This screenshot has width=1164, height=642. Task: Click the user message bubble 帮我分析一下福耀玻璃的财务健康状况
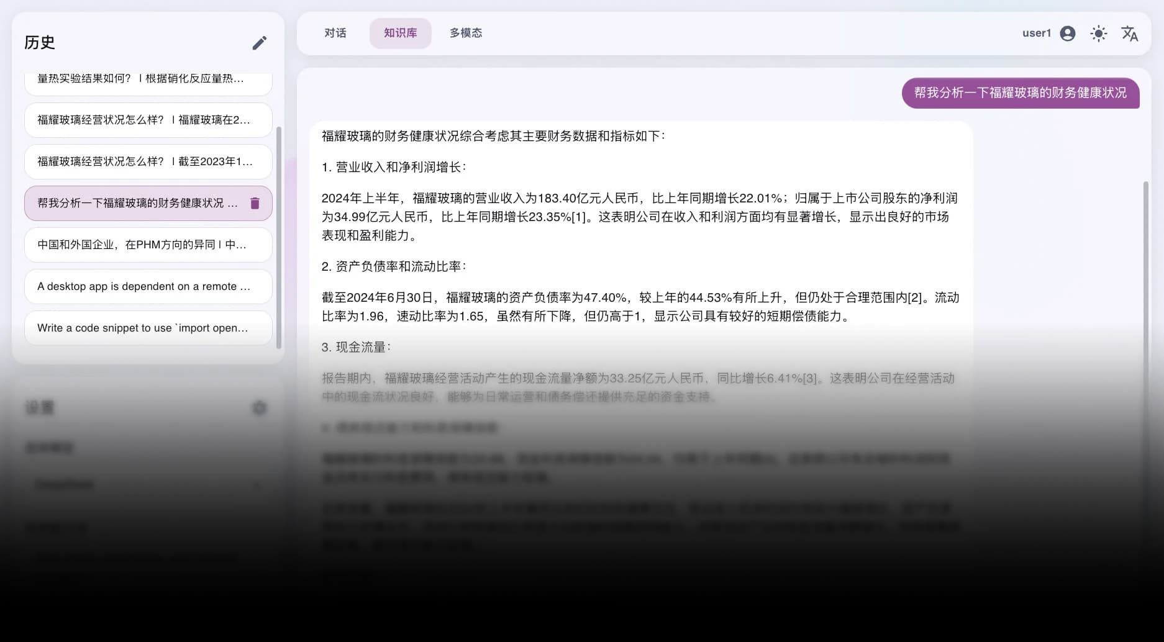coord(1021,93)
